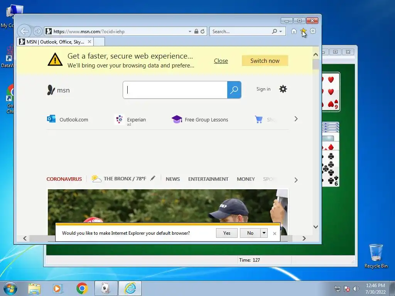Open the Favorites star icon

303,31
